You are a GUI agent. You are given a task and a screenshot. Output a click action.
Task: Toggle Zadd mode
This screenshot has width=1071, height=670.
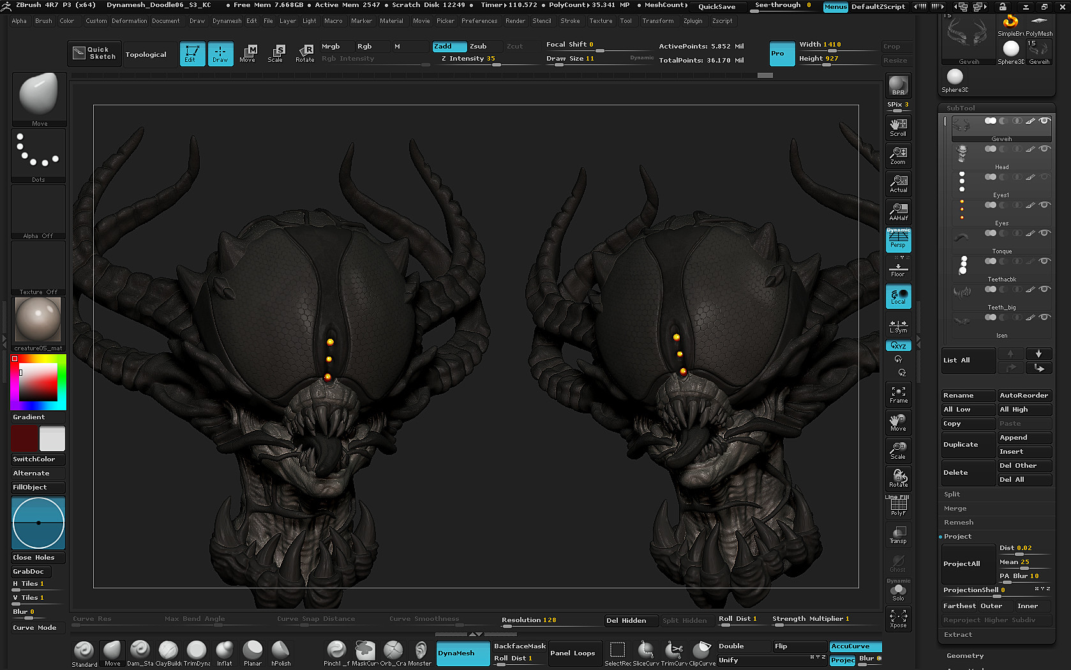449,47
